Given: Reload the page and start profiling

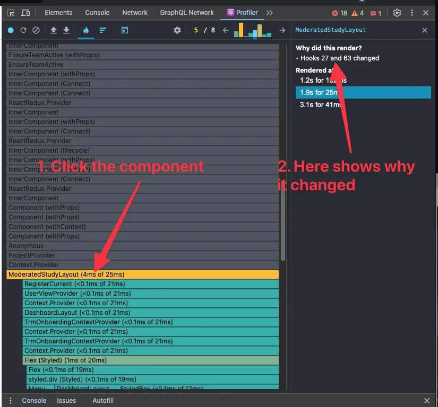Looking at the screenshot, I should [x=23, y=30].
